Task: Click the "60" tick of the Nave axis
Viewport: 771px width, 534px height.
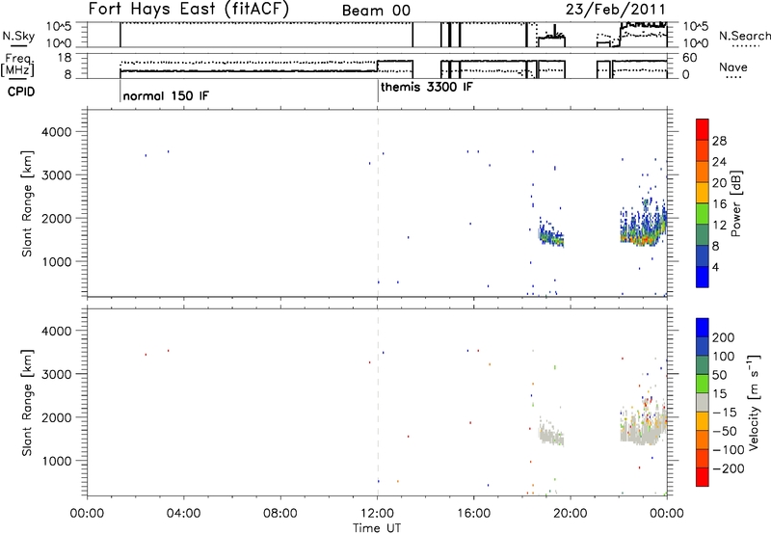Action: (x=690, y=58)
